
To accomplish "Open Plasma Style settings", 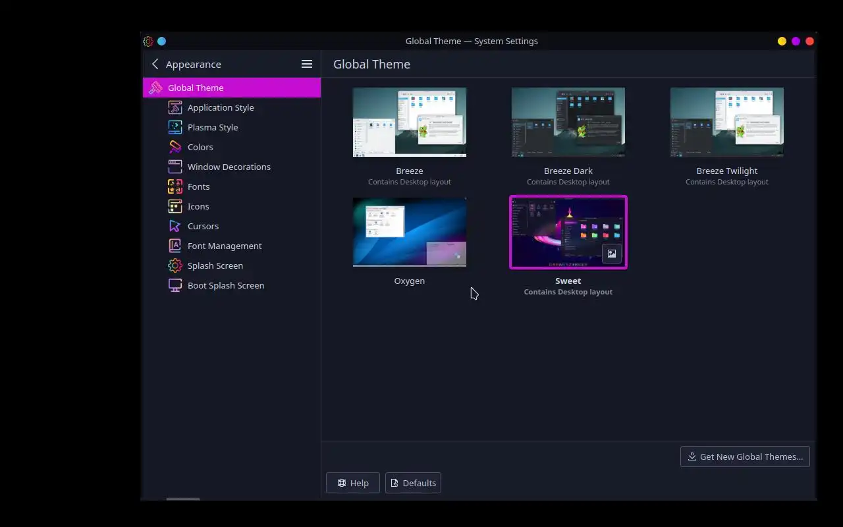I will pyautogui.click(x=232, y=127).
